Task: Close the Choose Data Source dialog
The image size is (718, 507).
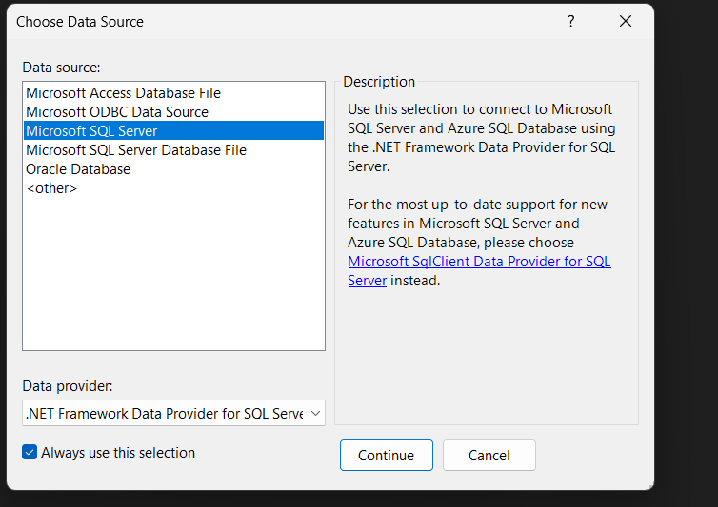Action: [626, 21]
